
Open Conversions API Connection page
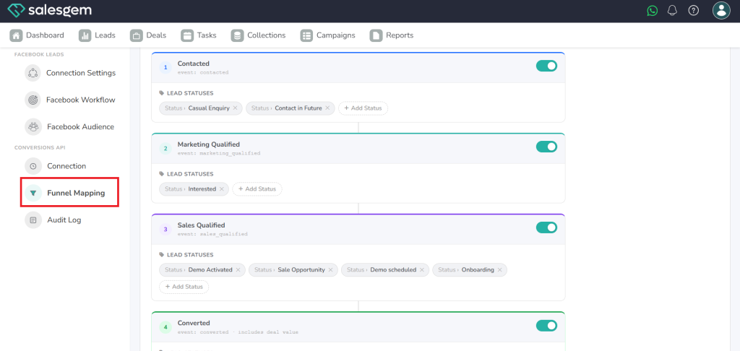tap(66, 166)
